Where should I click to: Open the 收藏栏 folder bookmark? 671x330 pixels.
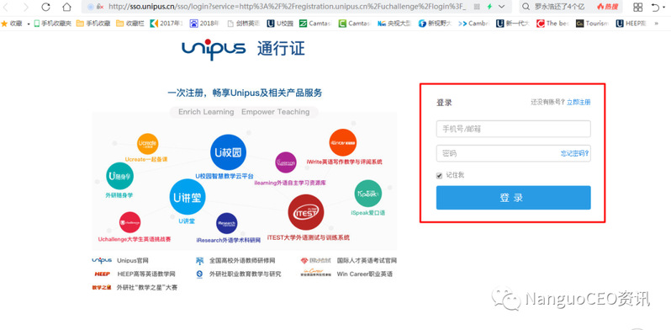[x=130, y=24]
